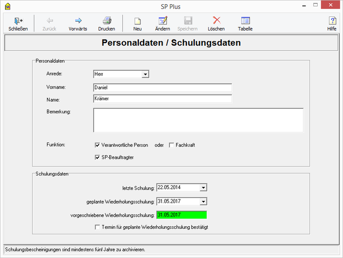Uncheck the Verantwortliche Person checkbox
The width and height of the screenshot is (343, 258).
point(97,145)
